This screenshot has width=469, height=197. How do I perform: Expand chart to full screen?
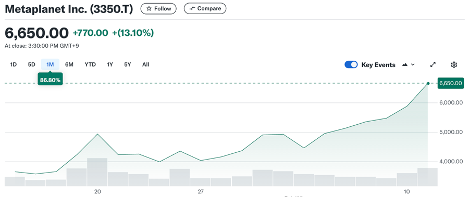[x=433, y=65]
